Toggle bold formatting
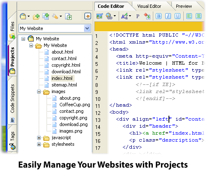Image resolution: width=206 pixels, height=175 pixels. tap(159, 16)
